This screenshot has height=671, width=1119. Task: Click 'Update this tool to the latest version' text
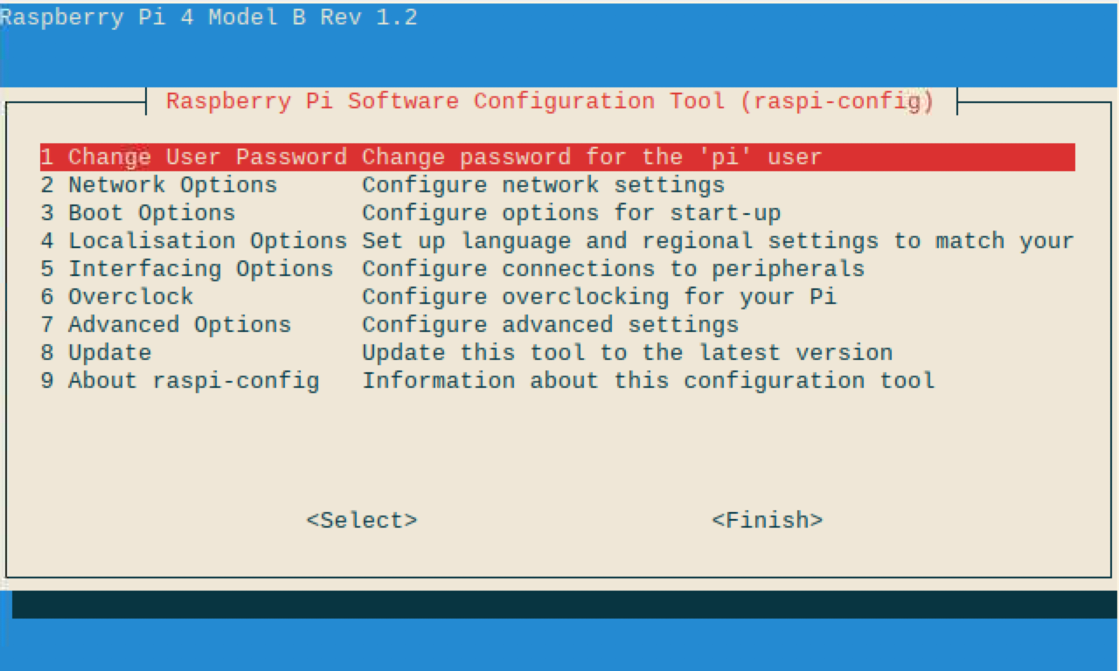[628, 353]
